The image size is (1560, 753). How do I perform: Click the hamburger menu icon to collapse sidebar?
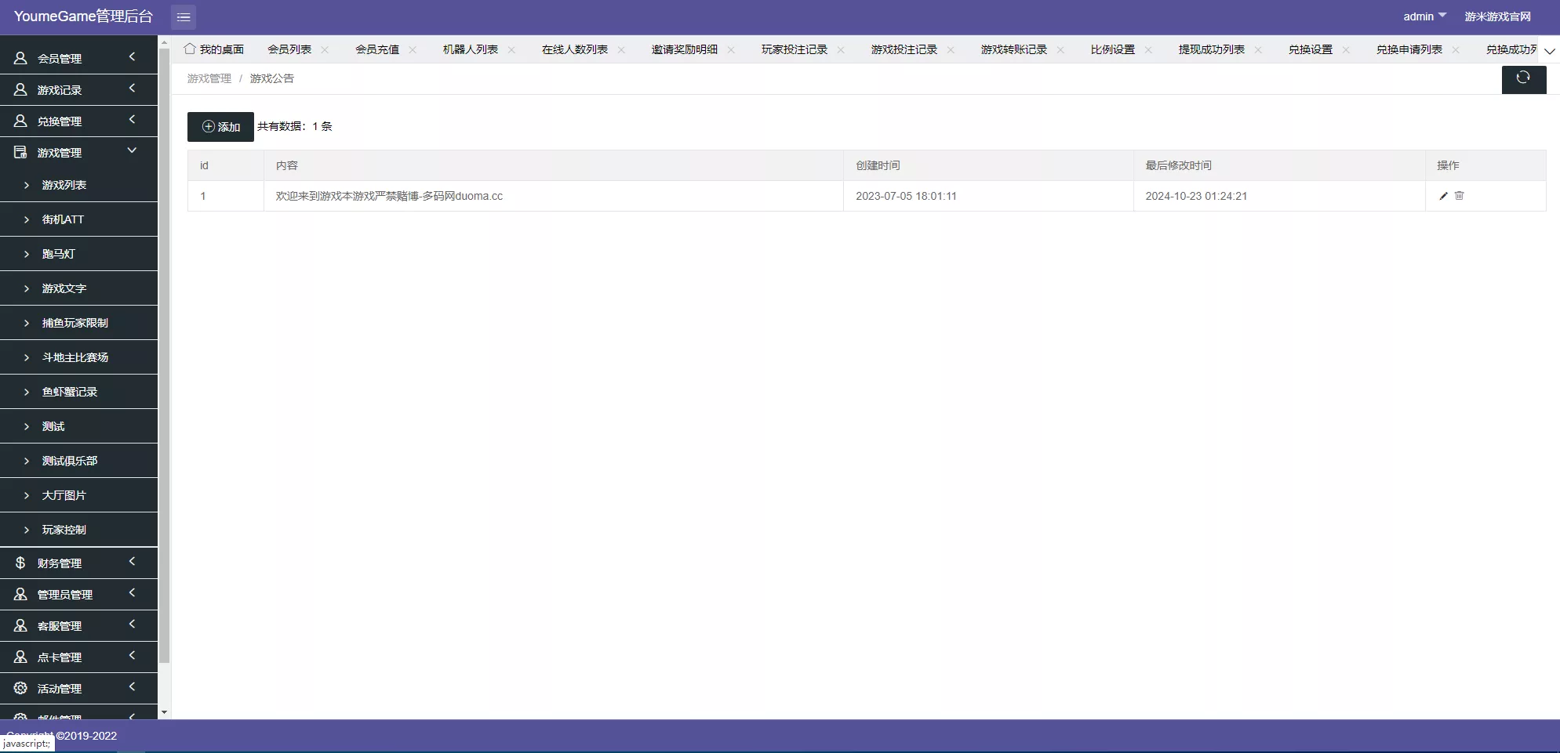pyautogui.click(x=184, y=16)
